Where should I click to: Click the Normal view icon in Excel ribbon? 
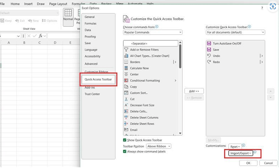68,13
